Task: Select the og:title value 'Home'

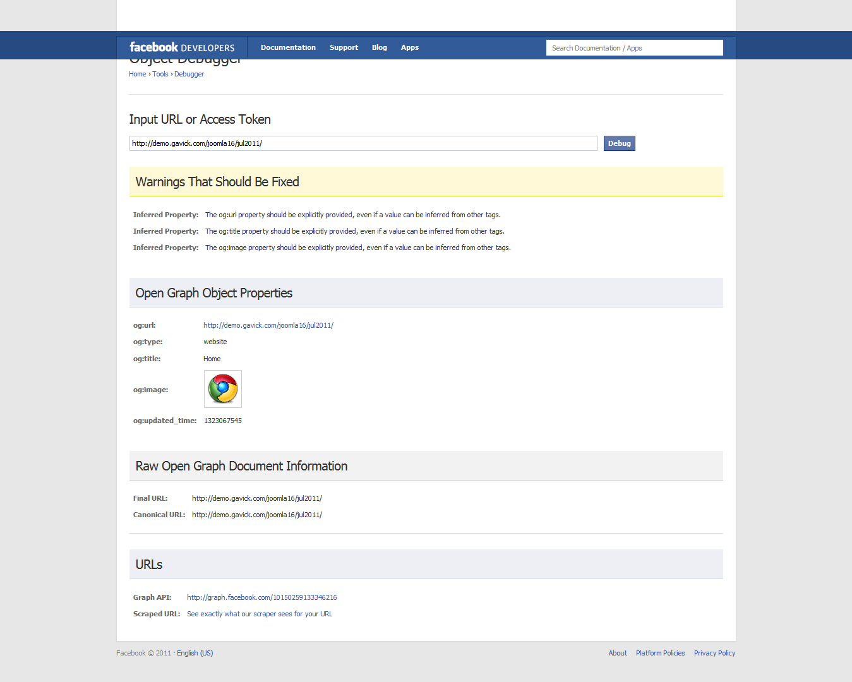Action: (x=212, y=359)
